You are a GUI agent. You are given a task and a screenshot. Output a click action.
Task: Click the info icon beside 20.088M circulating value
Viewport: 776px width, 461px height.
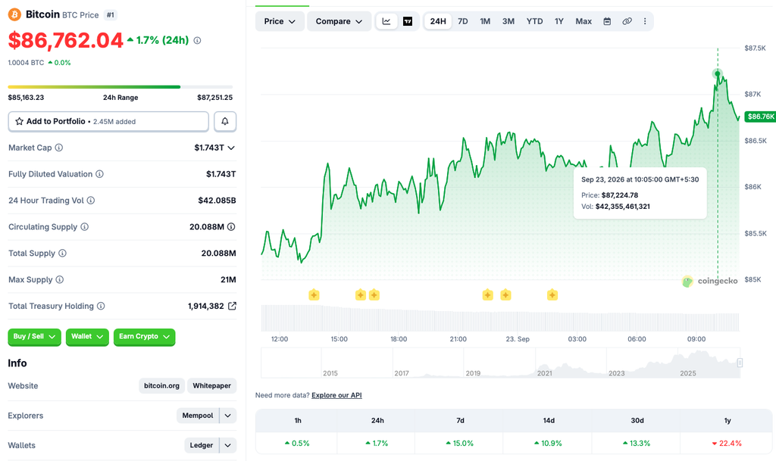point(231,227)
